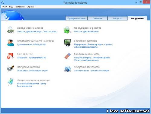The width and height of the screenshot is (151, 114).
Task: Click the Обслуживание дисков magnifier disk icon
Action: pos(11,30)
